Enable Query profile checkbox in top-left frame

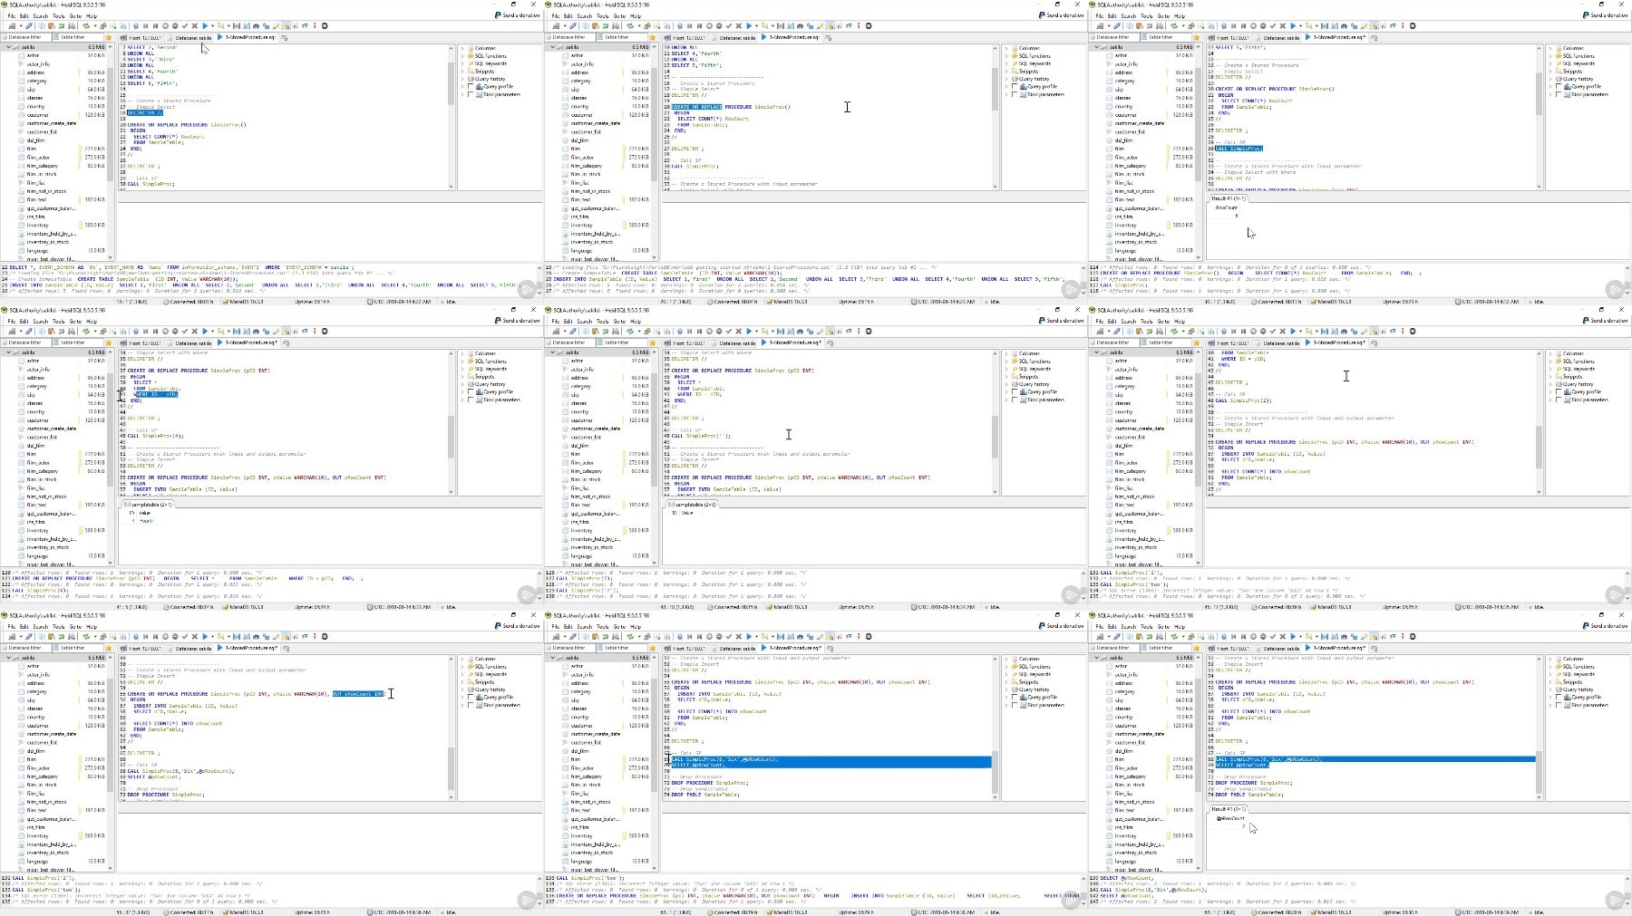click(471, 86)
